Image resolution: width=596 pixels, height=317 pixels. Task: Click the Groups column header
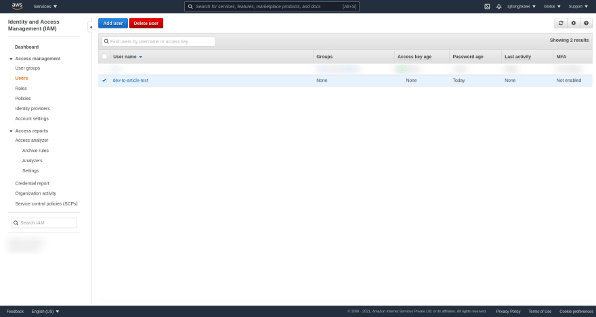click(x=324, y=57)
